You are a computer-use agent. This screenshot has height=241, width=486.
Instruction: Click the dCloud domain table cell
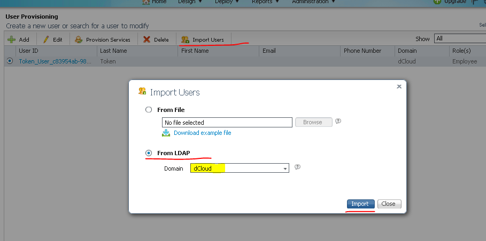(407, 61)
